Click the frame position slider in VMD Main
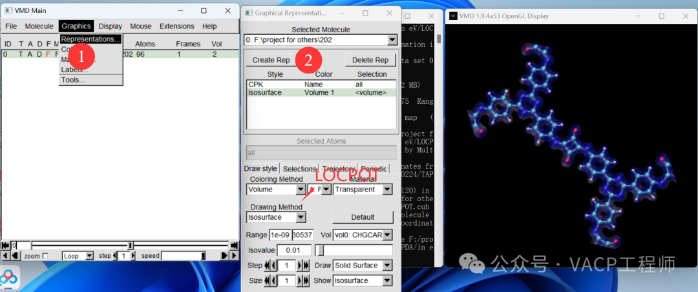Viewport: 698px width, 292px height. 130,246
